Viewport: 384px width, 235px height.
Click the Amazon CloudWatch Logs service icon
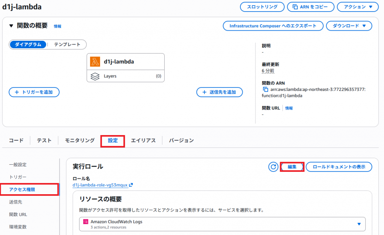point(85,222)
